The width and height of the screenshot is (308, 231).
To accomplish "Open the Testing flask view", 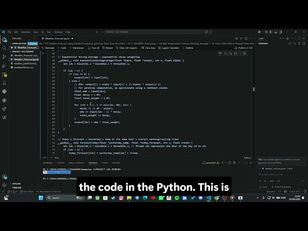I will click(x=4, y=83).
